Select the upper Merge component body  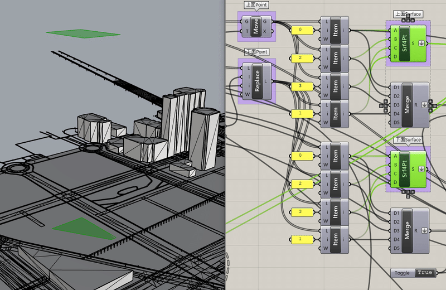pyautogui.click(x=408, y=105)
